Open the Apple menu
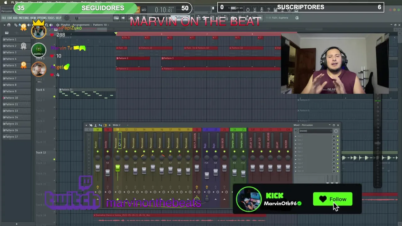The image size is (402, 226). [5, 2]
